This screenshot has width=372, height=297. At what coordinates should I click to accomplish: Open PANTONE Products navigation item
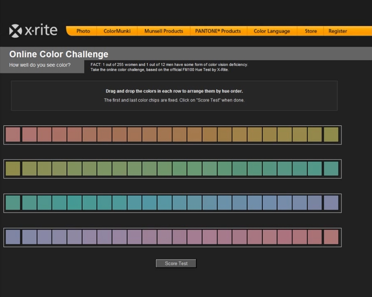click(218, 31)
